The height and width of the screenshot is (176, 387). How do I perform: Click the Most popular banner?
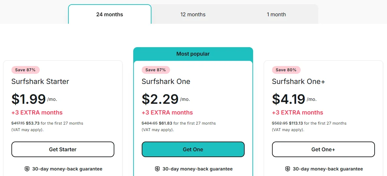pos(193,54)
